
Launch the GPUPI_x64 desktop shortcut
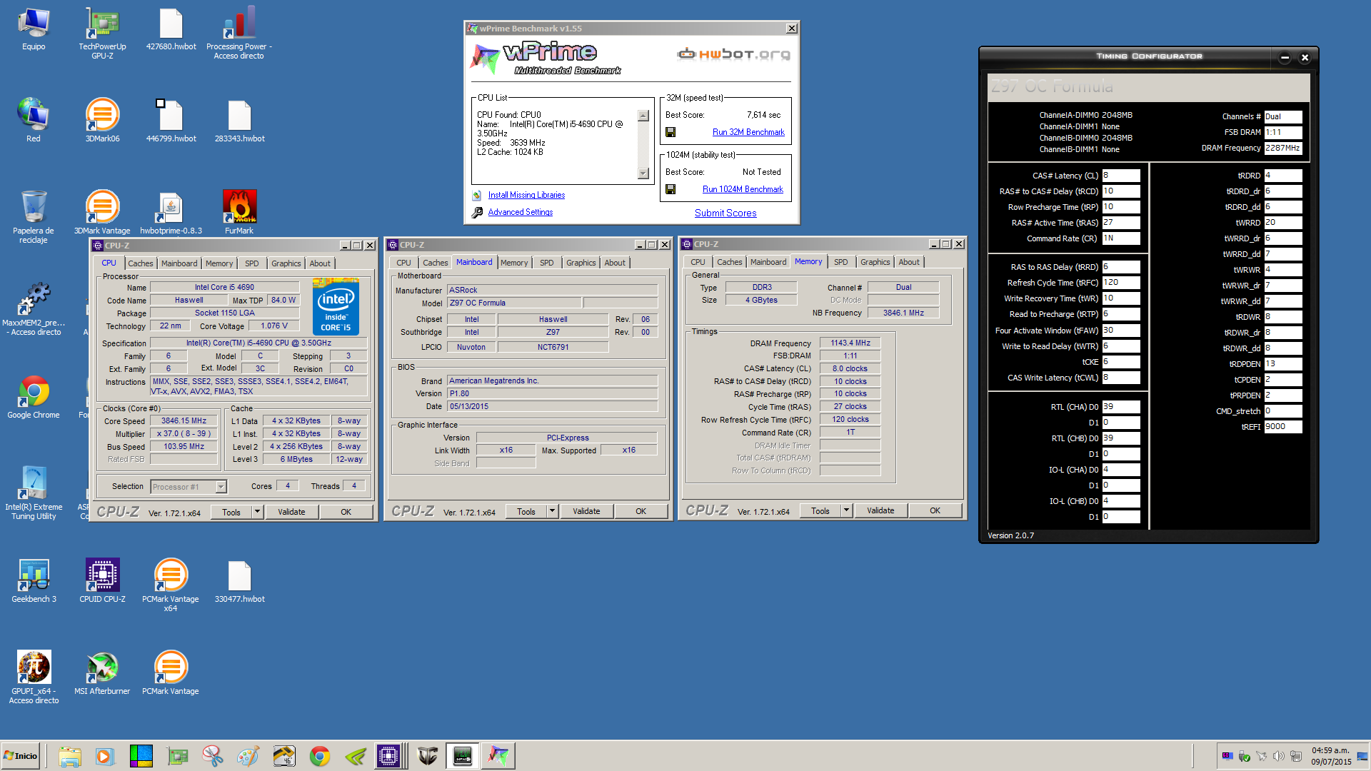(x=34, y=677)
